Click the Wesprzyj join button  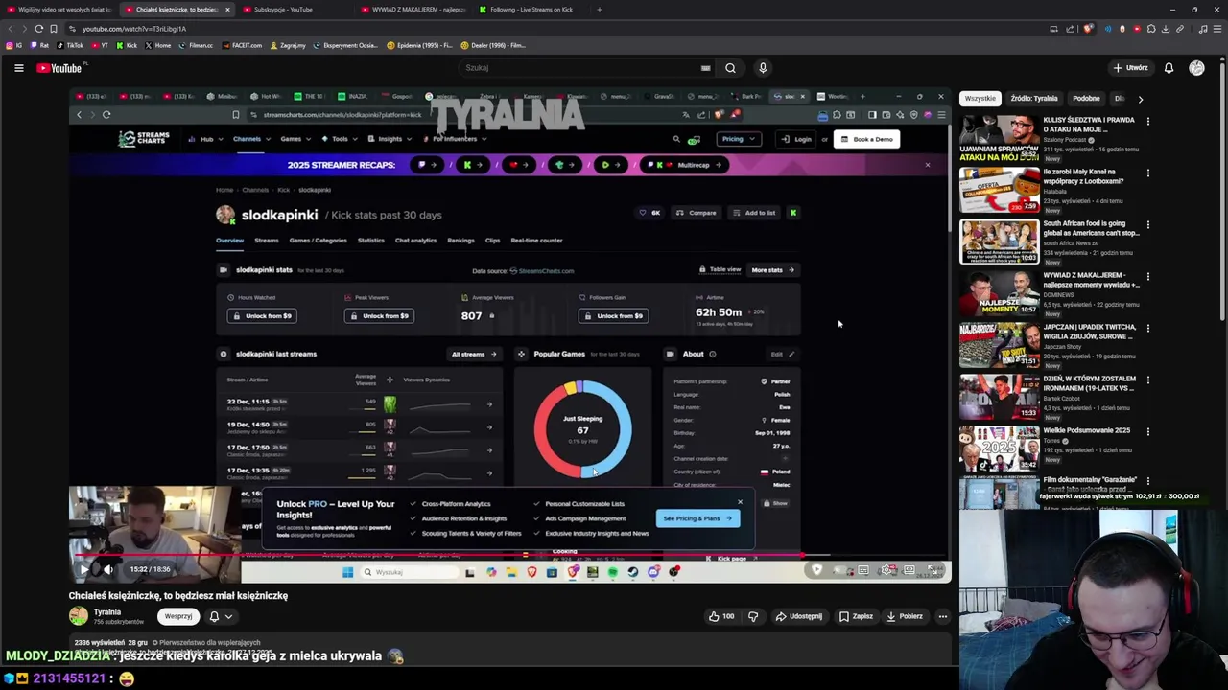pyautogui.click(x=178, y=616)
